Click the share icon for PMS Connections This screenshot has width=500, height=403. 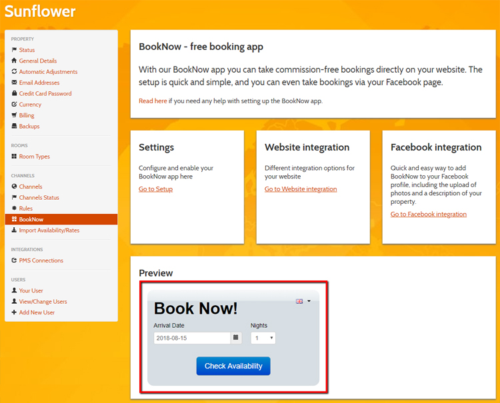click(x=14, y=260)
